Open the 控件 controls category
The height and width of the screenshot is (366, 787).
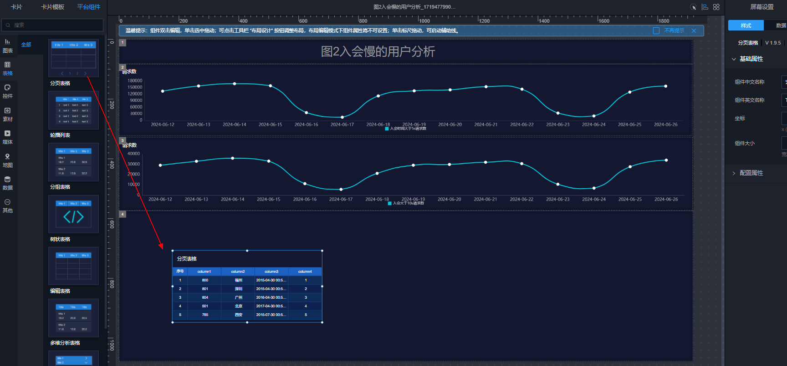[8, 91]
